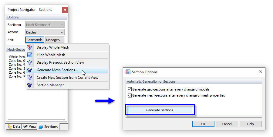Click the Generate Mesh Sections icon
Image resolution: width=273 pixels, height=137 pixels.
(x=29, y=70)
